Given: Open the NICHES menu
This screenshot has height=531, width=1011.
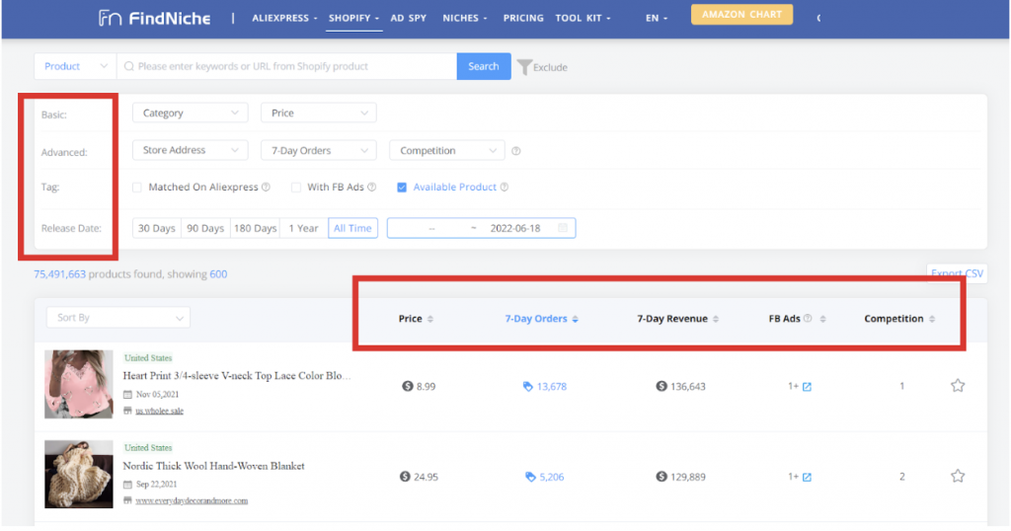Looking at the screenshot, I should pos(464,18).
